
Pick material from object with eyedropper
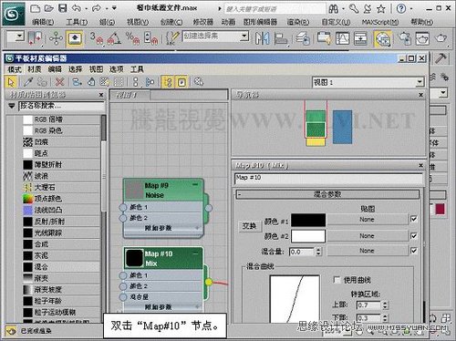point(28,82)
